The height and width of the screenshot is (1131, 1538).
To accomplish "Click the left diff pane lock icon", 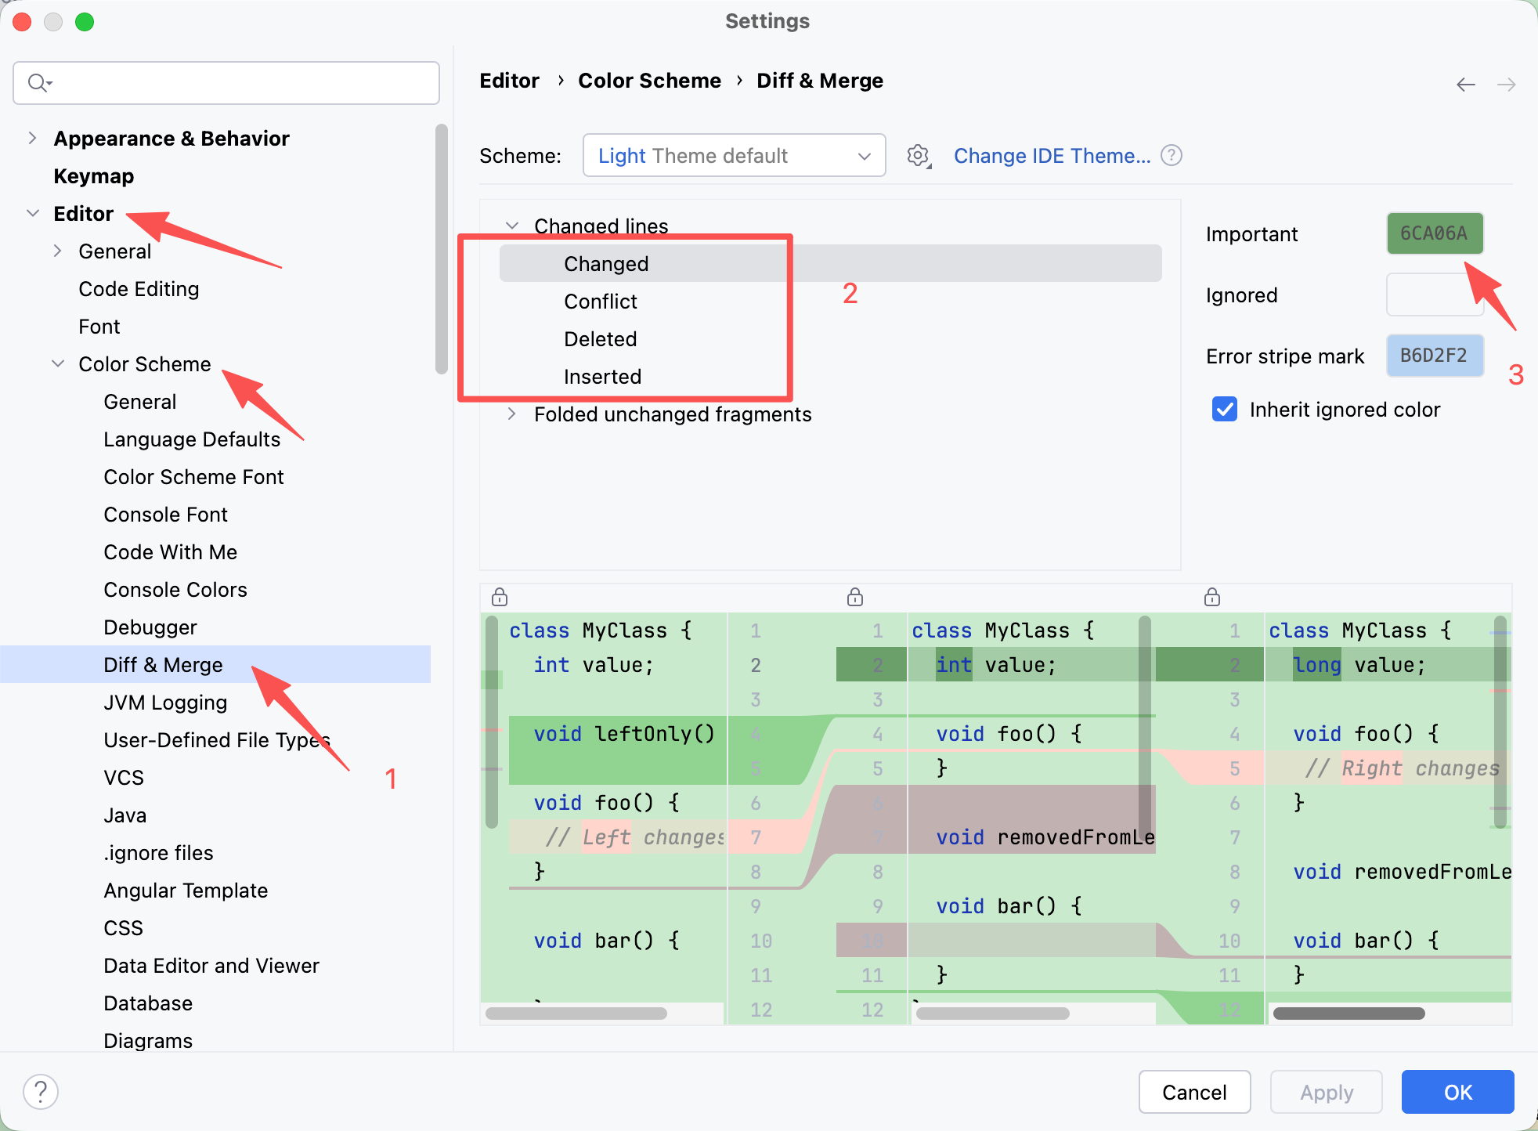I will pyautogui.click(x=500, y=598).
